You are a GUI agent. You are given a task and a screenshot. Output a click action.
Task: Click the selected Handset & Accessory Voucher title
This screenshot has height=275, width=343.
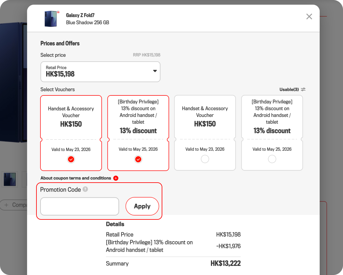click(71, 112)
